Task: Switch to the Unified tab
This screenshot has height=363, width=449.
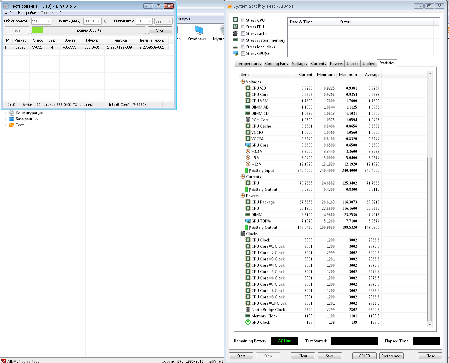Action: click(369, 64)
